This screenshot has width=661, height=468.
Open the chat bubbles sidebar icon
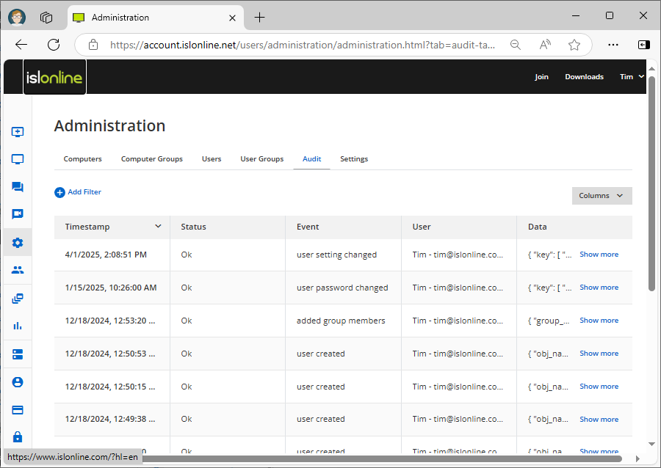tap(18, 187)
